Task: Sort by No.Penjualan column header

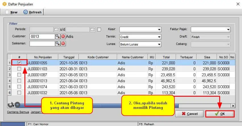Action: click(x=43, y=57)
